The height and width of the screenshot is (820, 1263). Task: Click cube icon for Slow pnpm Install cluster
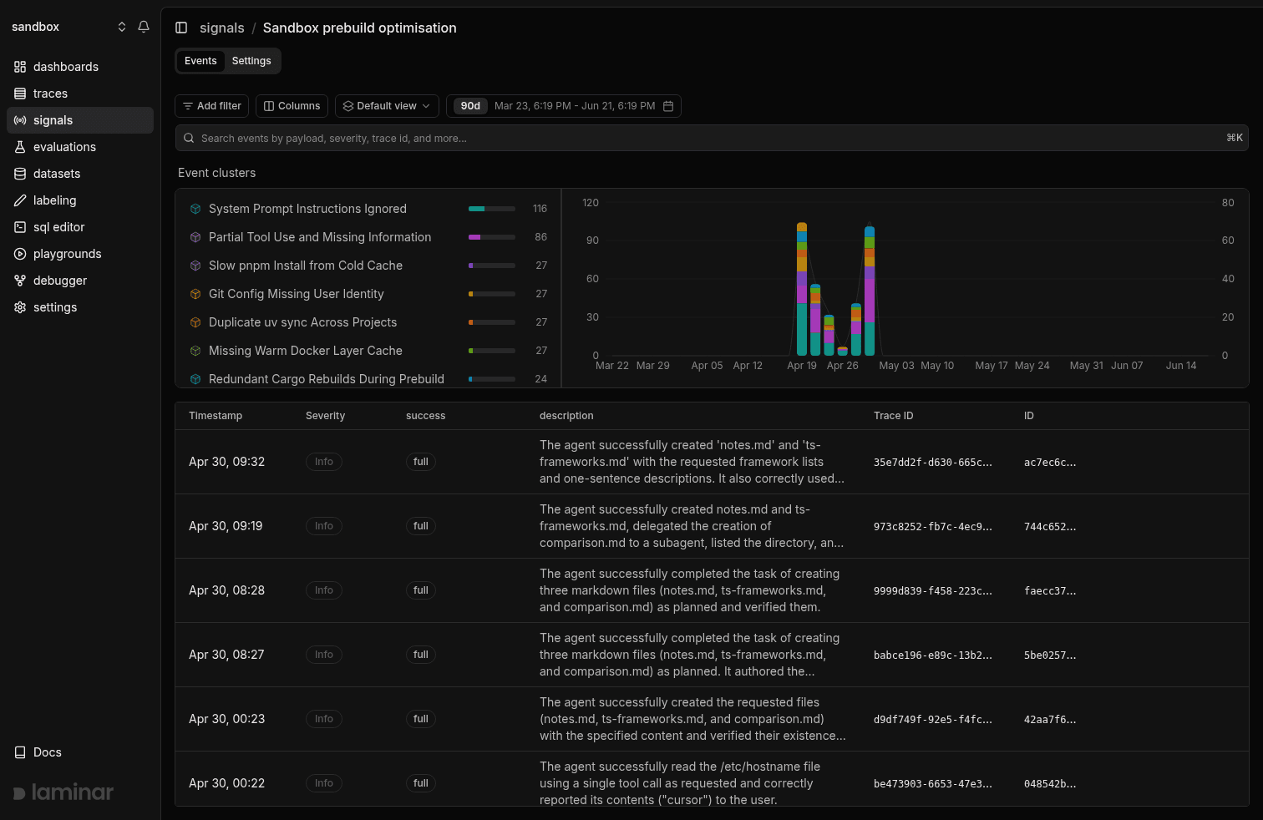[x=195, y=266]
